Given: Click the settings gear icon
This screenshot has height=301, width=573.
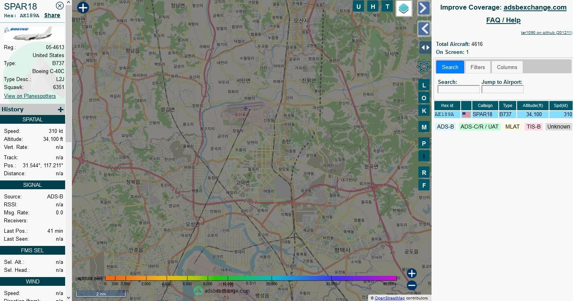Looking at the screenshot, I should [x=424, y=67].
